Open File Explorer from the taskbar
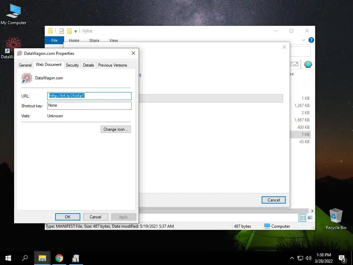Image resolution: width=353 pixels, height=265 pixels. 42,258
